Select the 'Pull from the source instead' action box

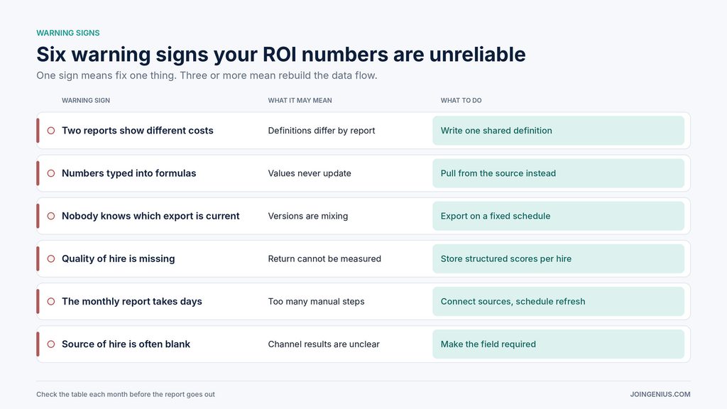coord(558,173)
